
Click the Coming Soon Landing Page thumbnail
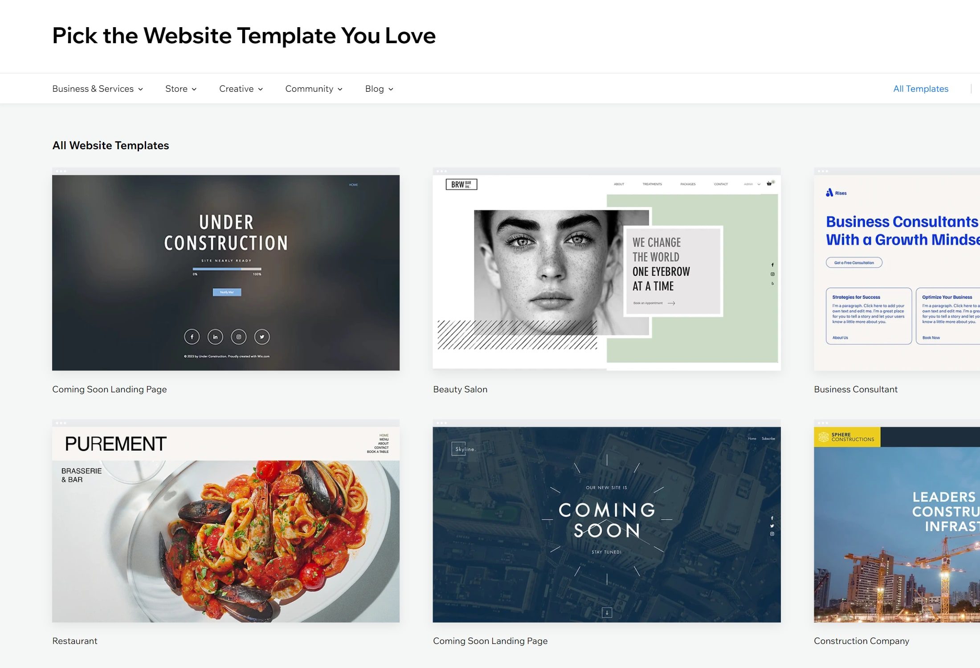226,272
